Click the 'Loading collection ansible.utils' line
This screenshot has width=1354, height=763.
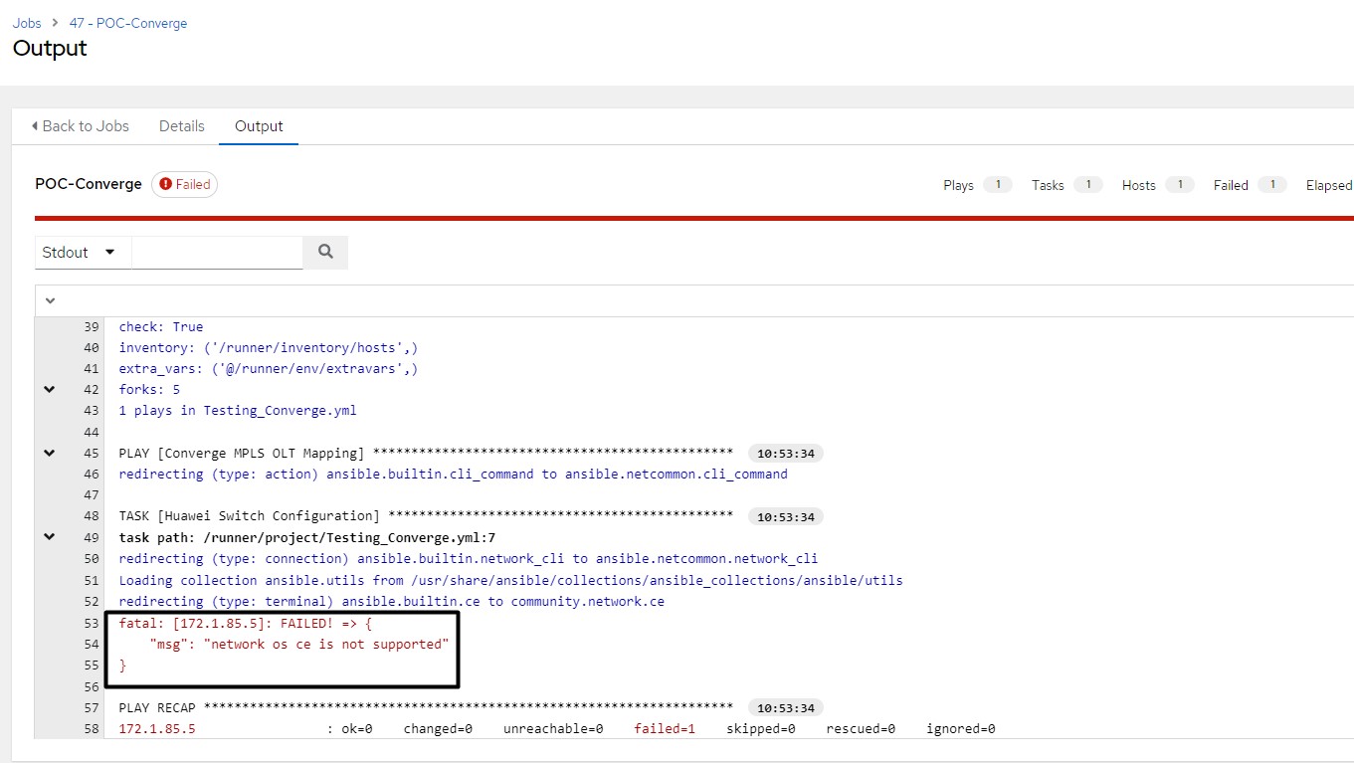point(511,581)
